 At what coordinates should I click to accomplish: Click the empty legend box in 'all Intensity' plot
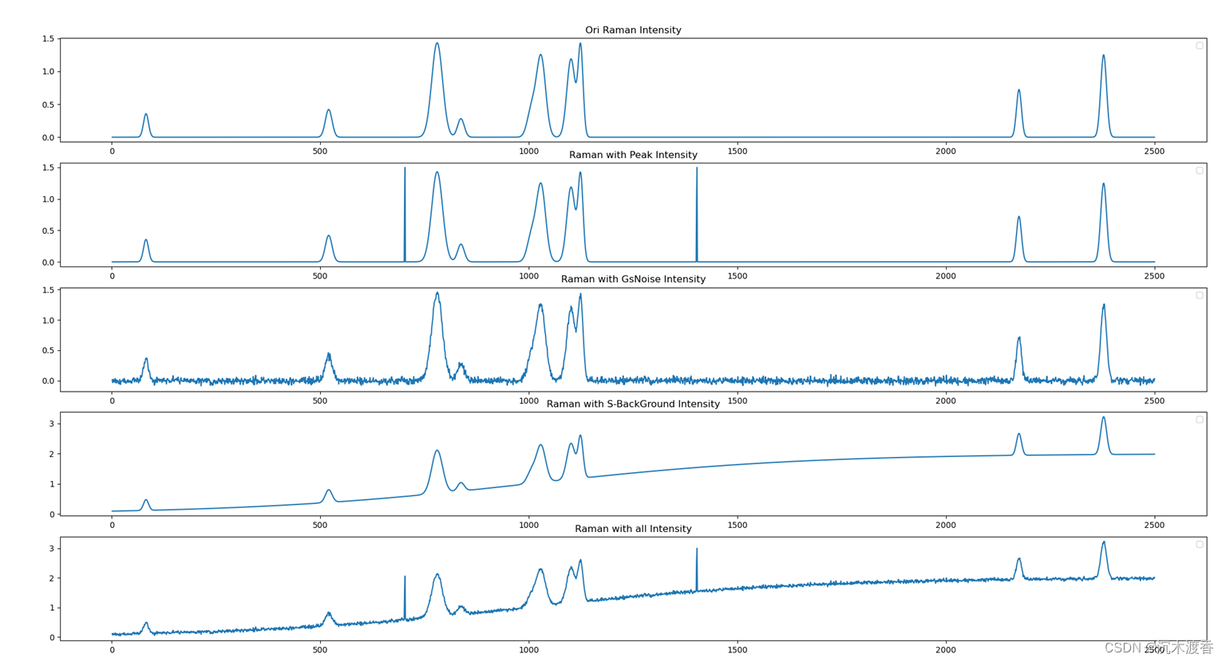(x=1199, y=544)
